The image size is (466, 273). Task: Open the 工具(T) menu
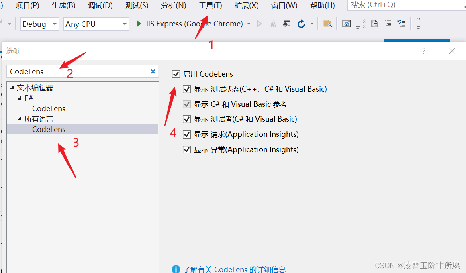tap(211, 6)
